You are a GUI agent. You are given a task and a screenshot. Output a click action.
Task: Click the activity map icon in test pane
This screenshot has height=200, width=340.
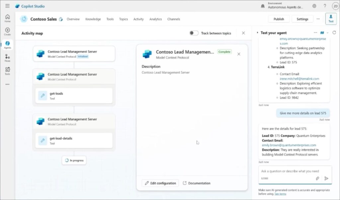click(322, 33)
